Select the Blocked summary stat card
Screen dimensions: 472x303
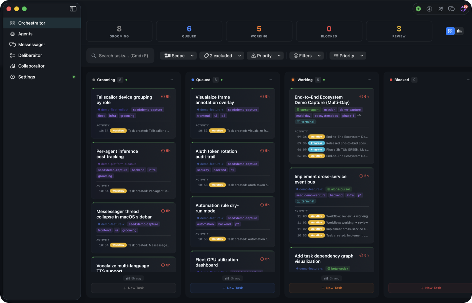(329, 31)
